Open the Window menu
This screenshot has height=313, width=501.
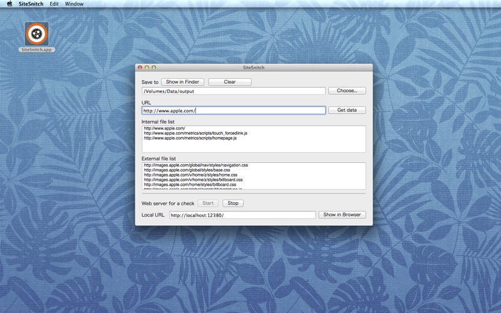click(x=74, y=4)
